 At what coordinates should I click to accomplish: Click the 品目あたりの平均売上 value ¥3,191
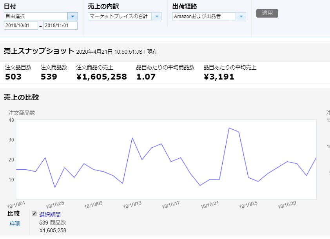point(219,77)
